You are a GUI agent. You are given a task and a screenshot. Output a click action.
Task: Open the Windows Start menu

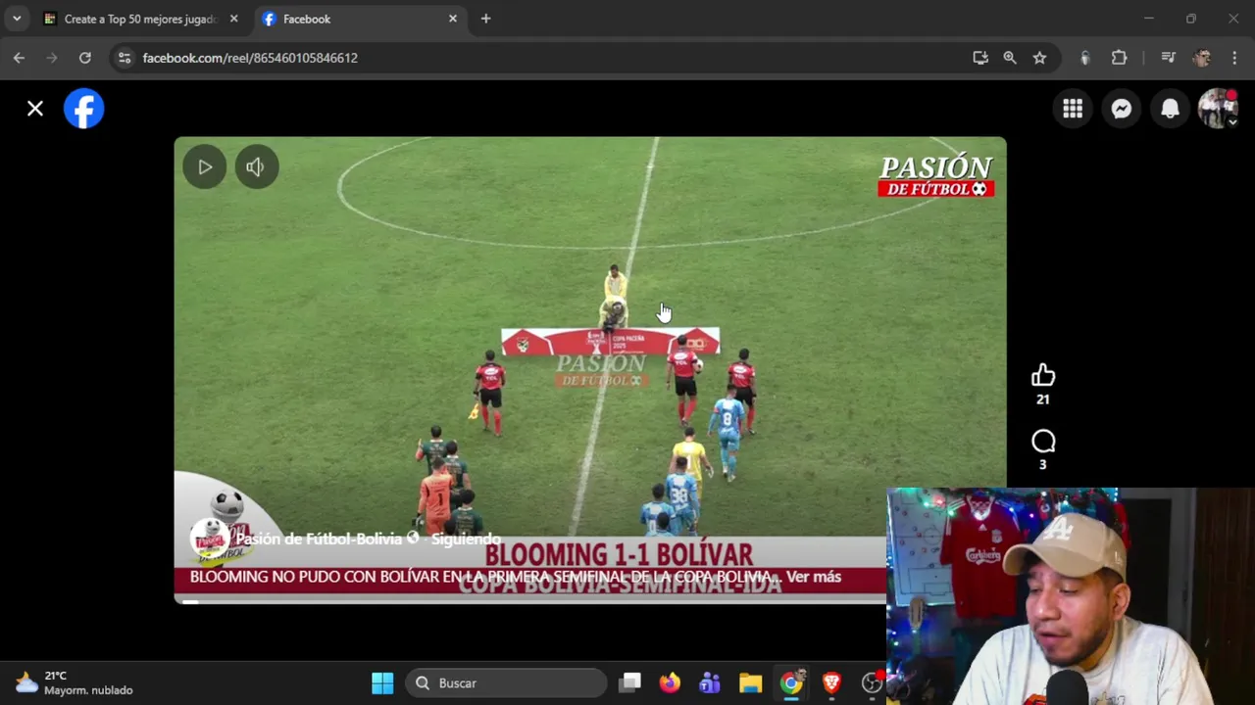382,683
